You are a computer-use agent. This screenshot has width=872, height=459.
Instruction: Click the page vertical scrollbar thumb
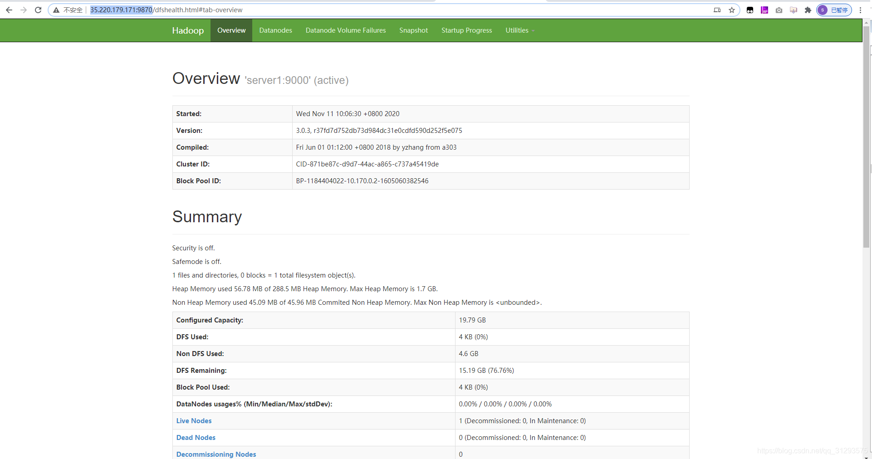click(867, 136)
